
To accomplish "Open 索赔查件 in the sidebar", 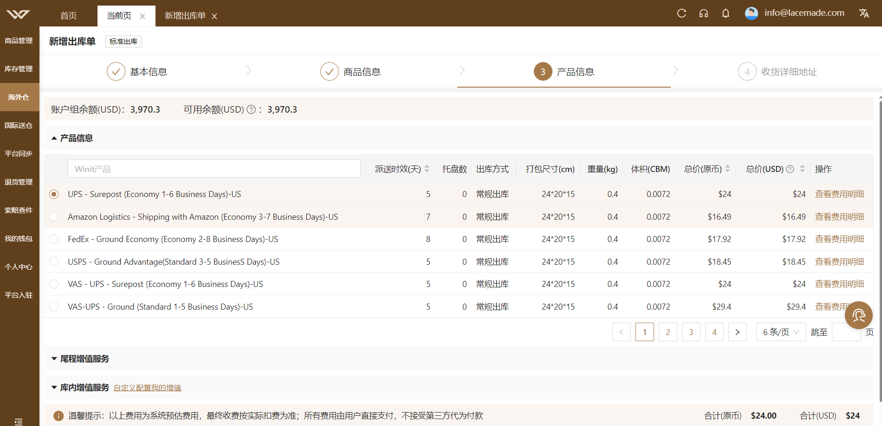I will click(19, 210).
